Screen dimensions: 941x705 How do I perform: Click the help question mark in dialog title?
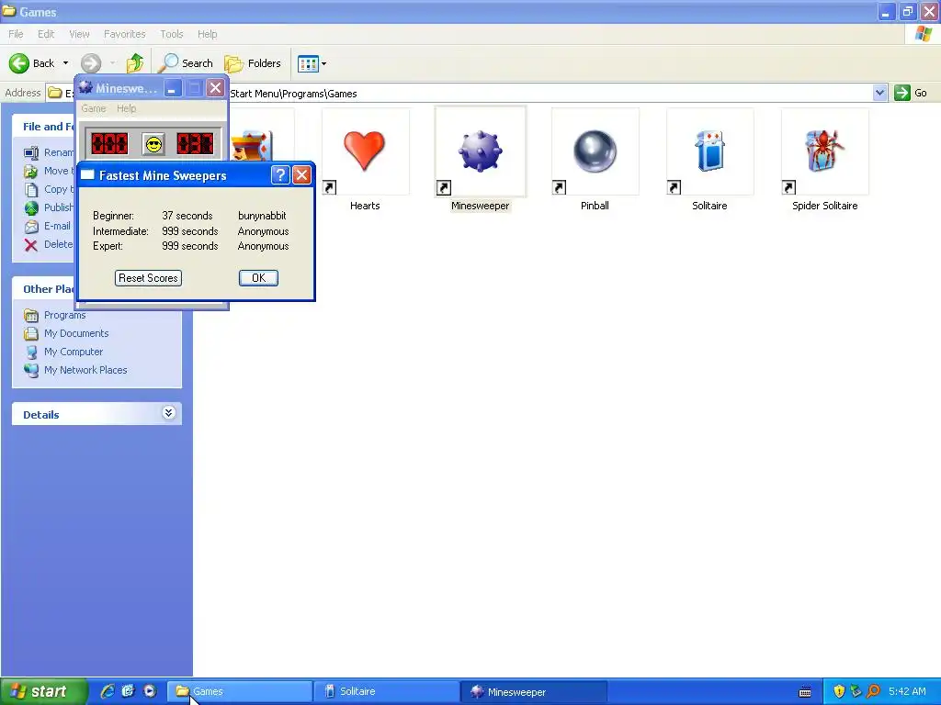(x=280, y=175)
